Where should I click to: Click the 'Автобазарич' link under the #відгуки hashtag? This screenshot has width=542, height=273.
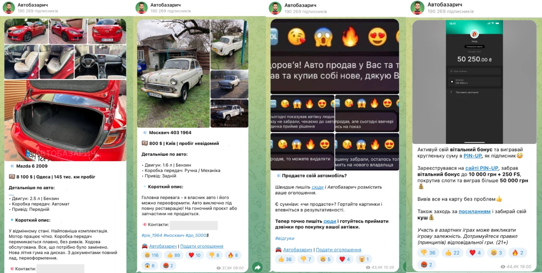[298, 250]
